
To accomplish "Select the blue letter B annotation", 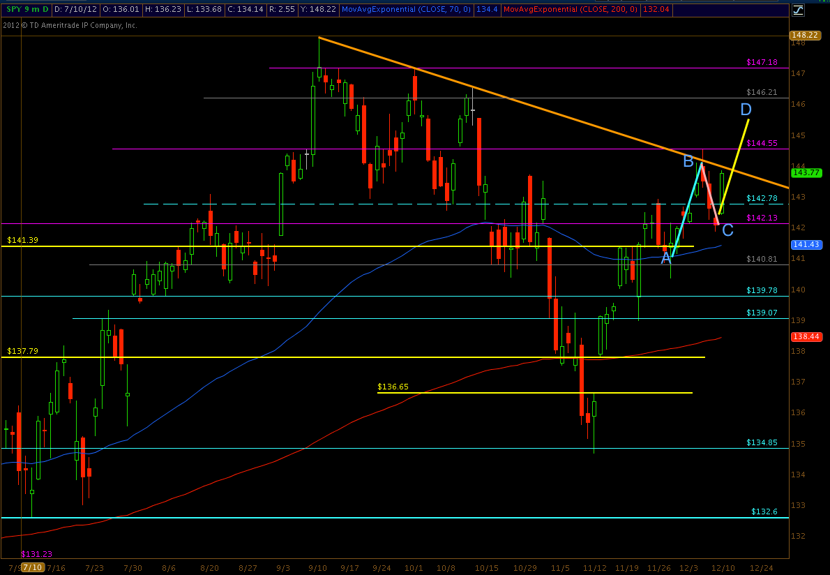I will pos(688,162).
